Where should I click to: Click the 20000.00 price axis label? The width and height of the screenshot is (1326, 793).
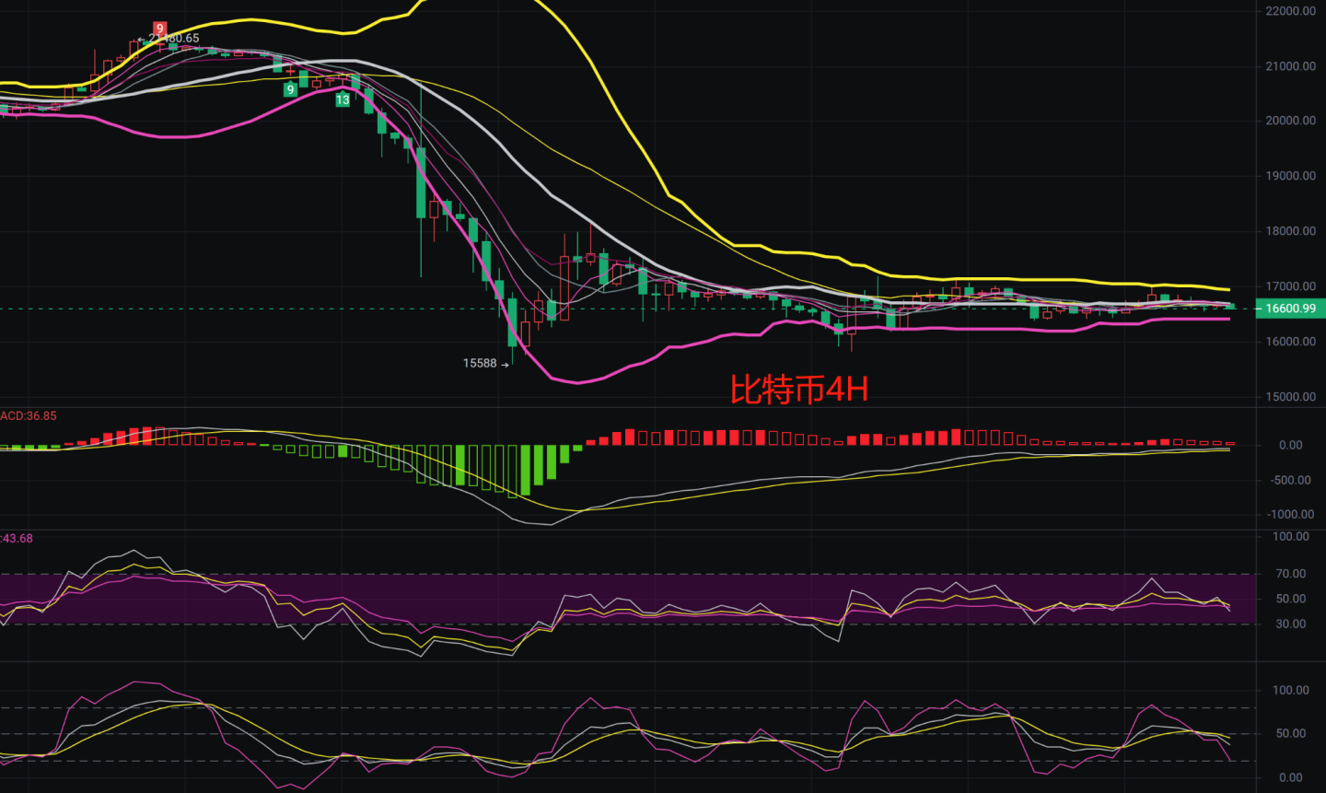point(1290,121)
